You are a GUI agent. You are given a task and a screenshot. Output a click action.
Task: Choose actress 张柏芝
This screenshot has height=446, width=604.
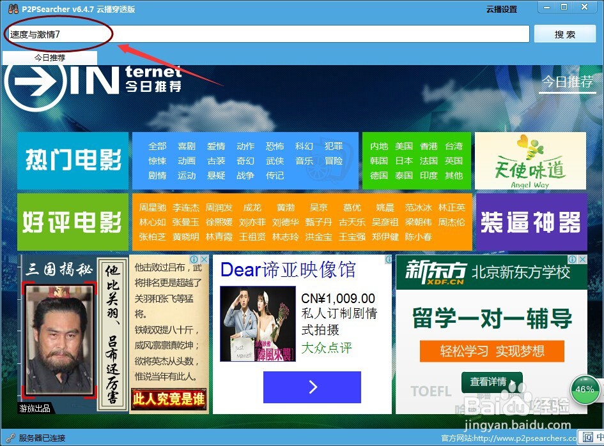pyautogui.click(x=153, y=237)
